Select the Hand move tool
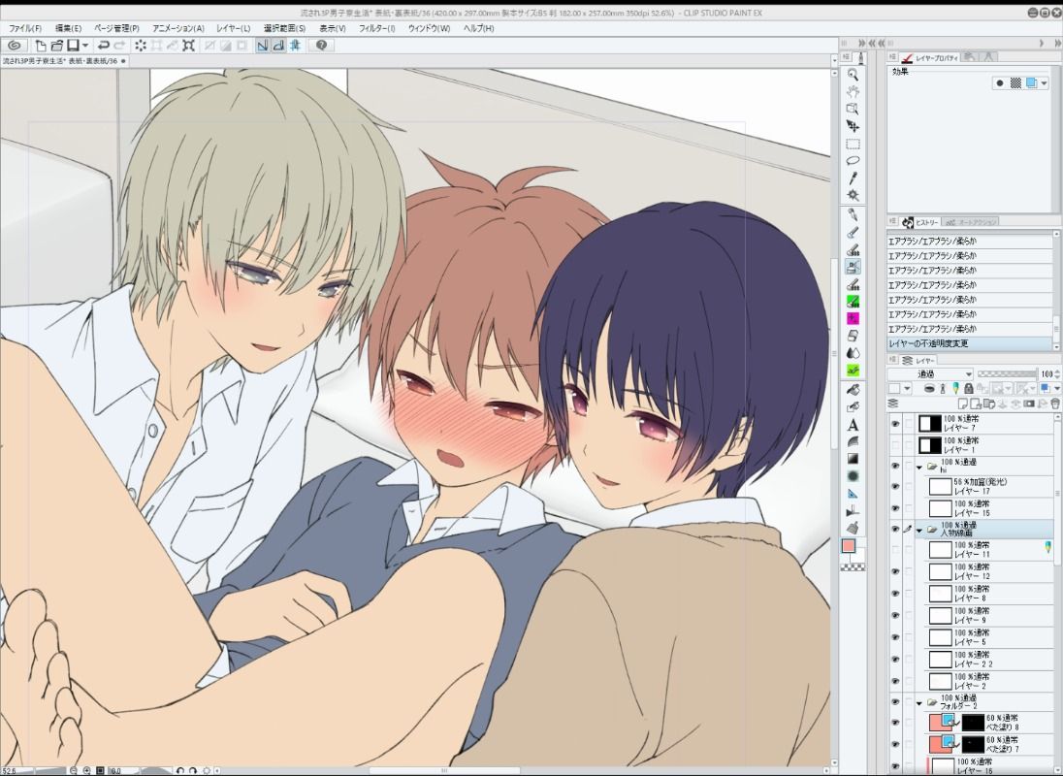This screenshot has height=776, width=1063. coord(853,91)
